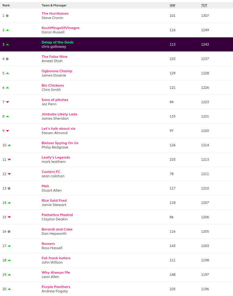Screen dimensions: 233x296
Task: Click the green up arrow at rank 19
Action: pyautogui.click(x=9, y=275)
